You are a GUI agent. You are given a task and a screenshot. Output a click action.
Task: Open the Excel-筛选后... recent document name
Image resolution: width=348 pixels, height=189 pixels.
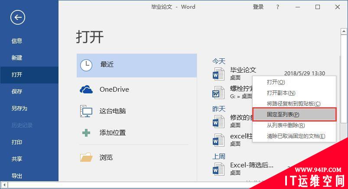[252, 165]
